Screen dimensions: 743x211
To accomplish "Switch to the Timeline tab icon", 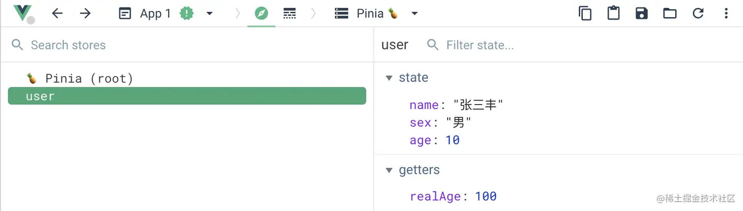I will [x=290, y=13].
